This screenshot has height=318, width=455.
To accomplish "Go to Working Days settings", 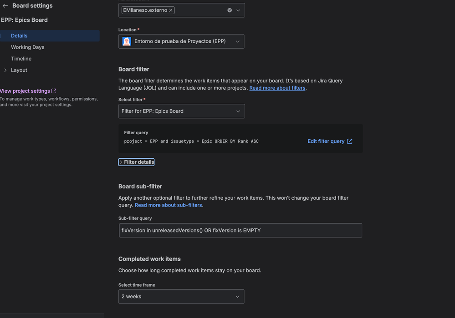I will [28, 47].
